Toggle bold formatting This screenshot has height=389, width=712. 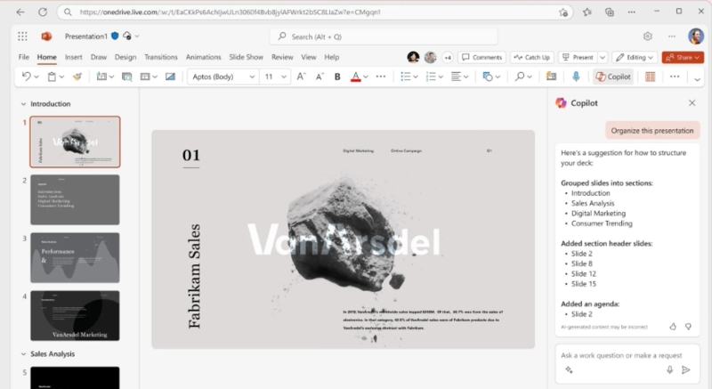(337, 77)
